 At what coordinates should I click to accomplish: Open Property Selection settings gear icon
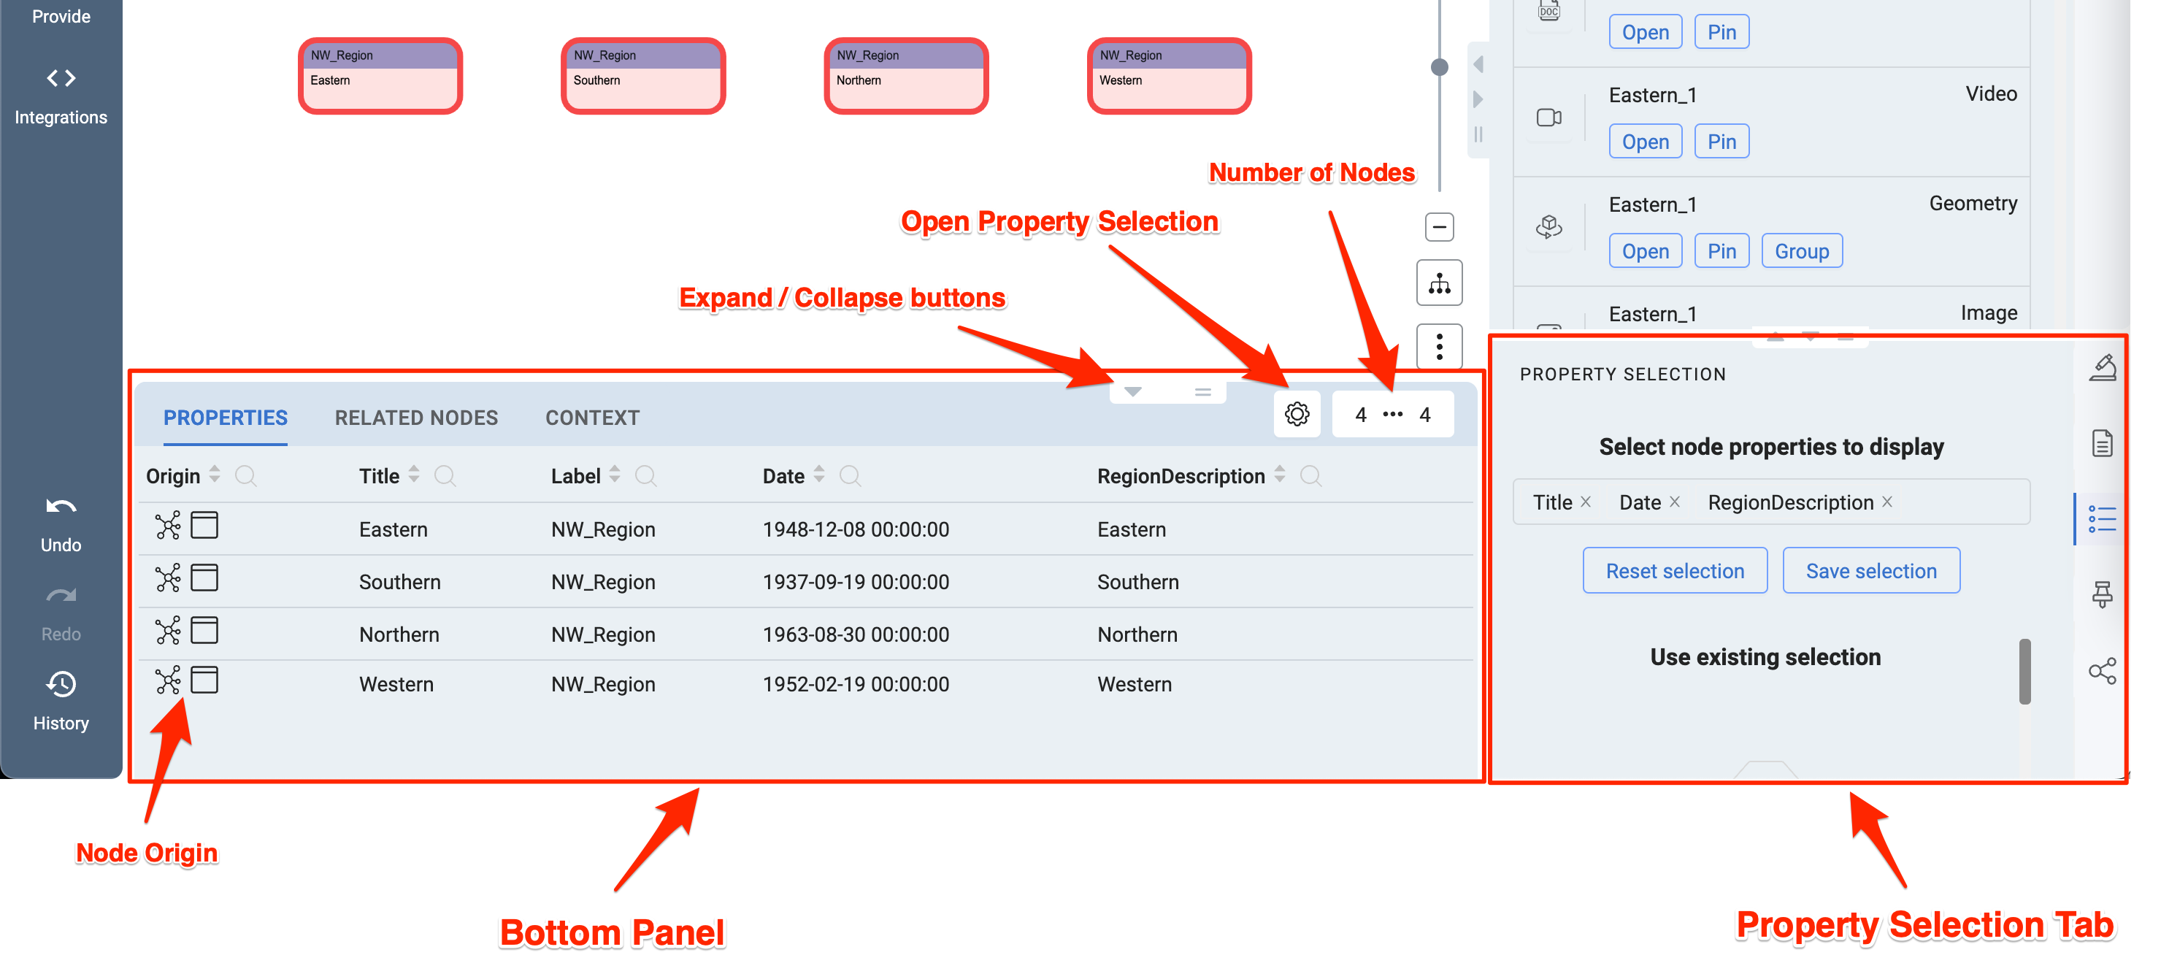1295,413
